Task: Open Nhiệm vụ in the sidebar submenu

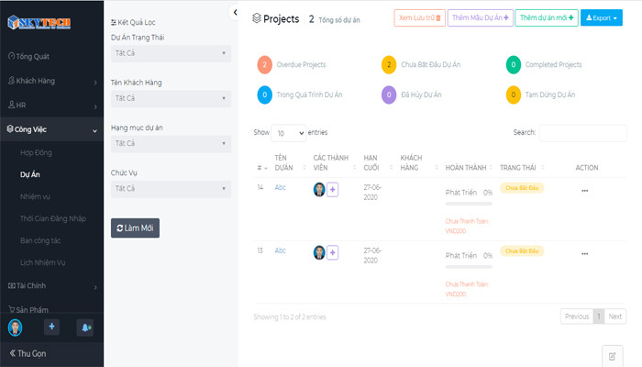Action: click(x=35, y=196)
